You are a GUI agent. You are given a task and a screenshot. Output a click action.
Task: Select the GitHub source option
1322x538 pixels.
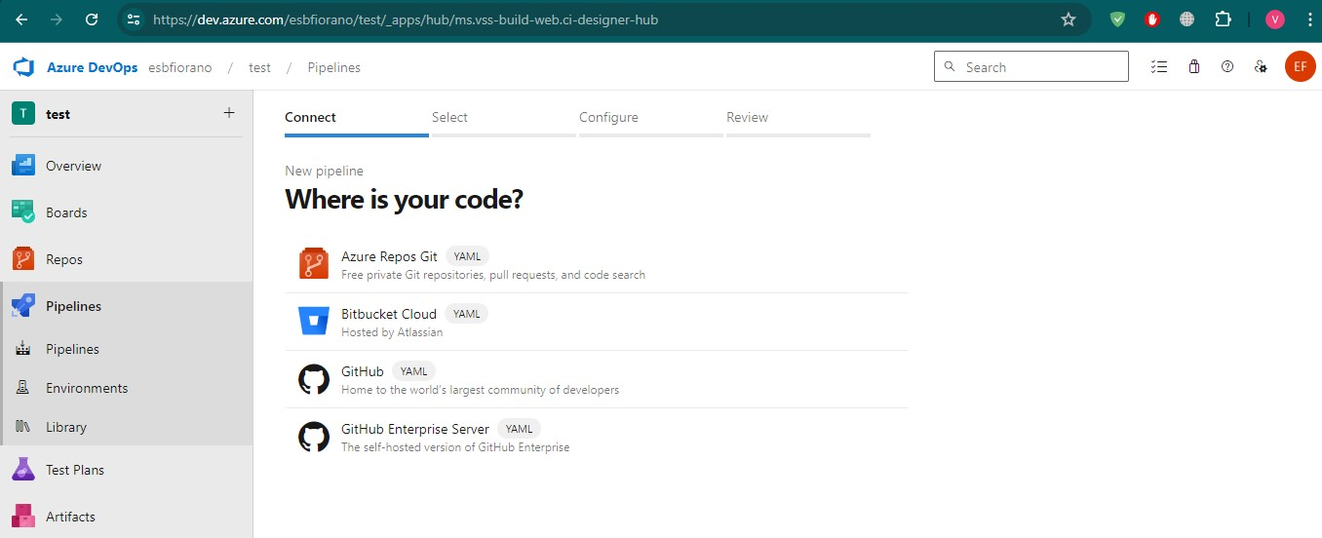[x=363, y=371]
